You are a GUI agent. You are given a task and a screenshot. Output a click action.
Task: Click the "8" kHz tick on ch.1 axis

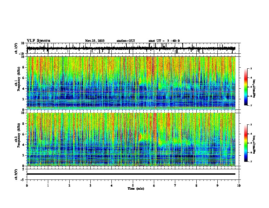23,68
